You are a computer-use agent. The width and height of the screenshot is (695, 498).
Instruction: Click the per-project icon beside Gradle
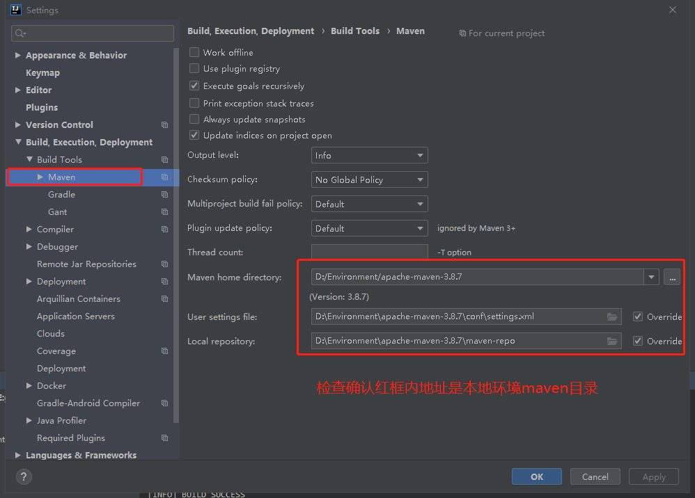tap(164, 194)
